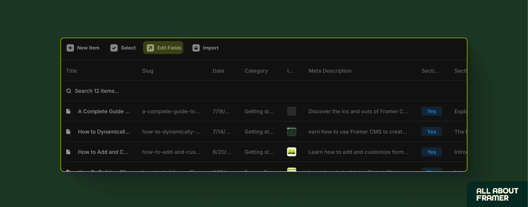528x207 pixels.
Task: Open Category cell in How to Add and C... row
Action: pyautogui.click(x=259, y=152)
